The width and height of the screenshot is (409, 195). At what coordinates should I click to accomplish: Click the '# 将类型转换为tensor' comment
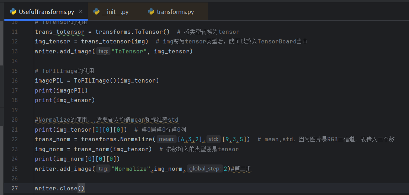(208, 32)
